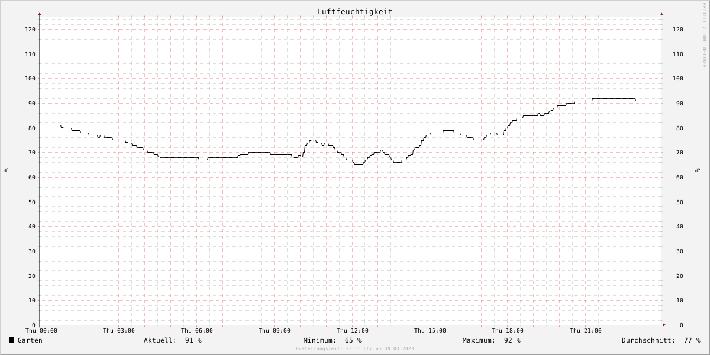
Task: Click the red arrowhead atop the right axis
Action: [661, 14]
